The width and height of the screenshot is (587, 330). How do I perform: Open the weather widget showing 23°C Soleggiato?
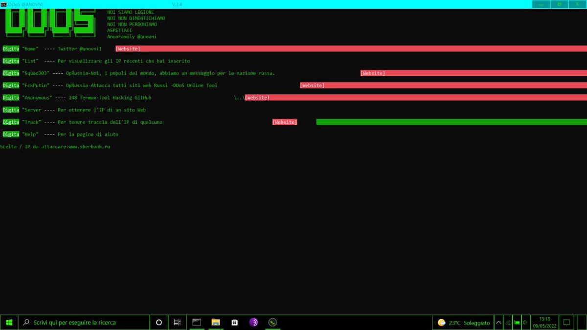click(x=463, y=323)
